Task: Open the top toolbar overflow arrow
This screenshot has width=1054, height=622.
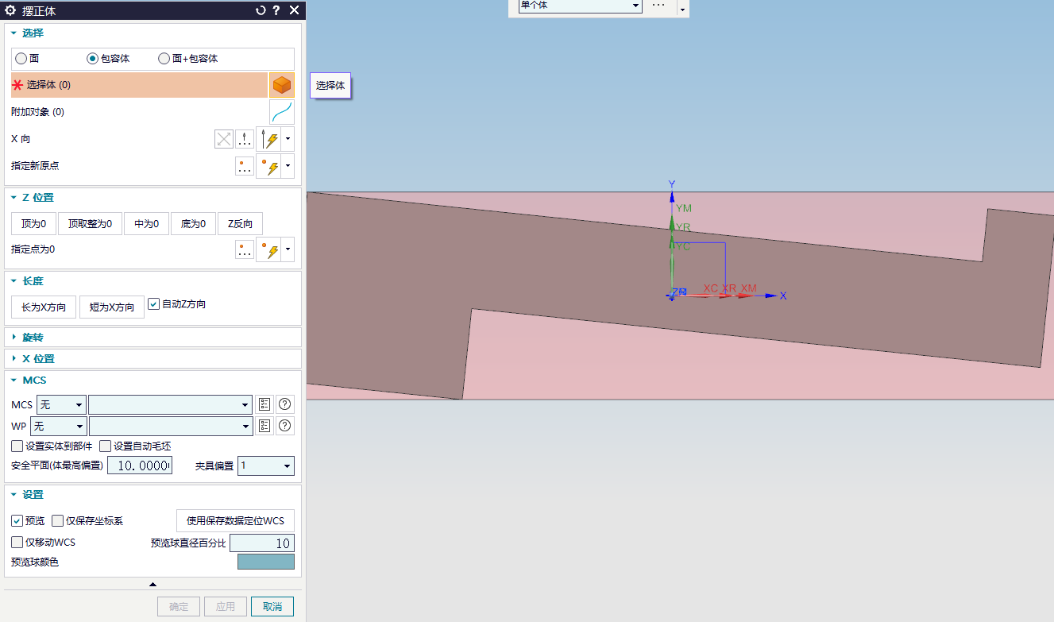Action: (x=682, y=9)
